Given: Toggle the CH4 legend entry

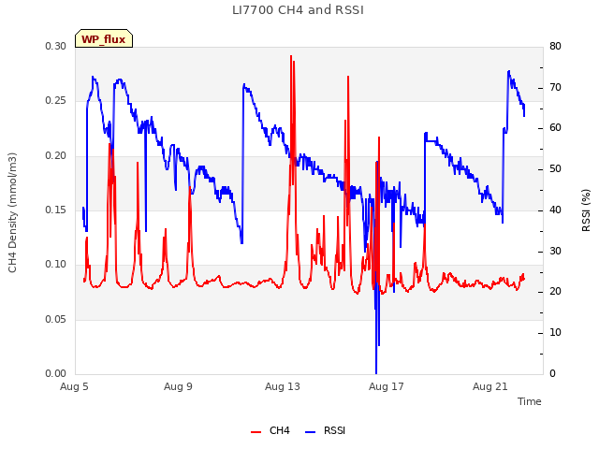Looking at the screenshot, I should pyautogui.click(x=270, y=430).
